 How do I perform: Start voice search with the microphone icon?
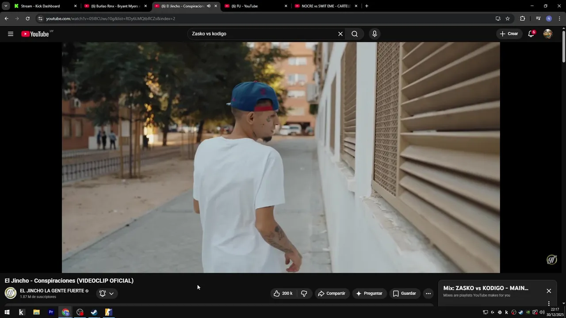pyautogui.click(x=375, y=34)
